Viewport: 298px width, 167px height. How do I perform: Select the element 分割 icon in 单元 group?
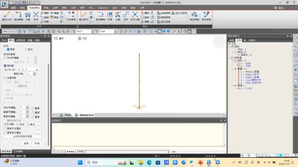pyautogui.click(x=118, y=16)
